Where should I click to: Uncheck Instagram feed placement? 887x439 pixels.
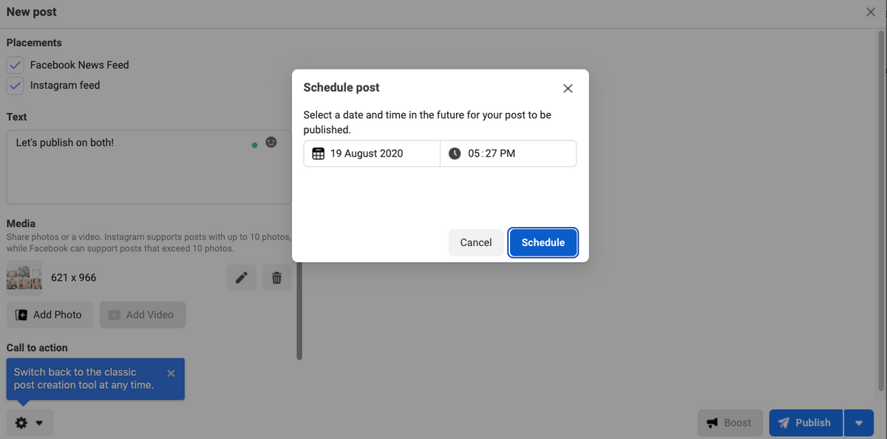coord(16,86)
